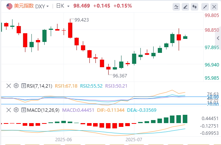221x145 pixels.
Task: Open MACD indicator settings hexagon icon
Action: point(16,110)
